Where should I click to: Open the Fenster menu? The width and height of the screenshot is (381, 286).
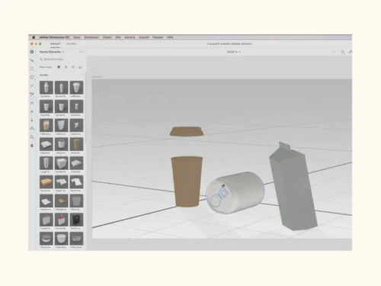click(158, 37)
